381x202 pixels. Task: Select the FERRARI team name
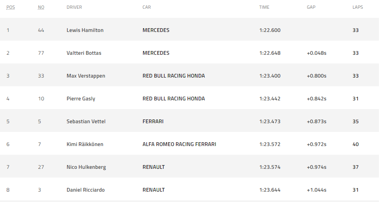tap(153, 122)
